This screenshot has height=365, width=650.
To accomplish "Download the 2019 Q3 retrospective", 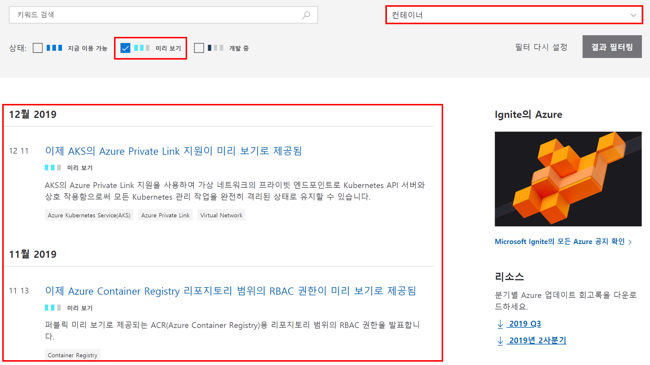I will click(525, 324).
